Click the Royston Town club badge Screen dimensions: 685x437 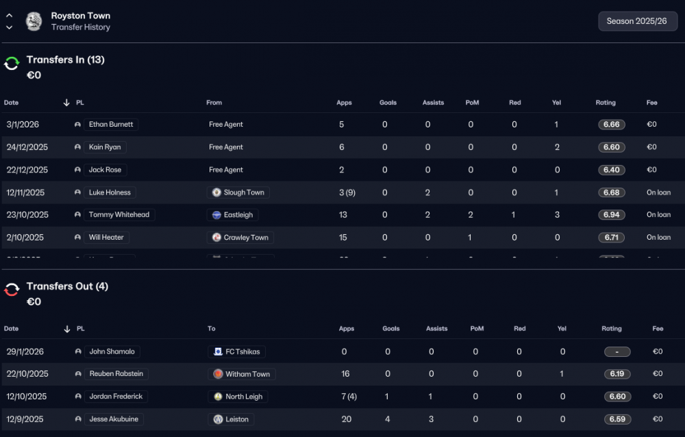click(x=34, y=21)
